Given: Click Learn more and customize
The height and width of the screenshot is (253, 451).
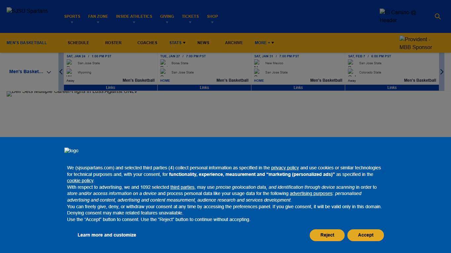Looking at the screenshot, I should (107, 235).
